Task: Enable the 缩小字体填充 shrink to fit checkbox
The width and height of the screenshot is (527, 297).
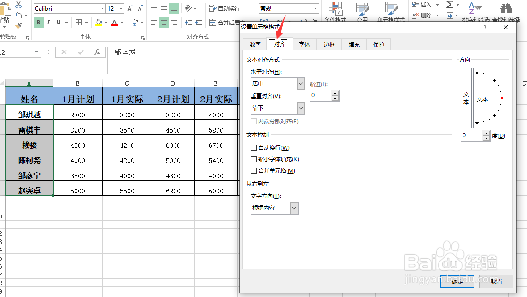Action: pyautogui.click(x=254, y=159)
